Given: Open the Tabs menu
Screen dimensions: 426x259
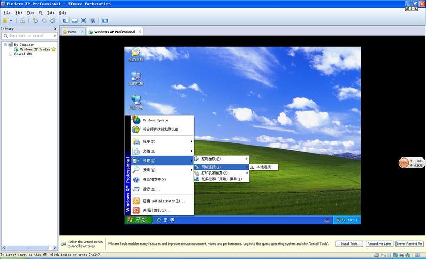Looking at the screenshot, I should [x=51, y=13].
